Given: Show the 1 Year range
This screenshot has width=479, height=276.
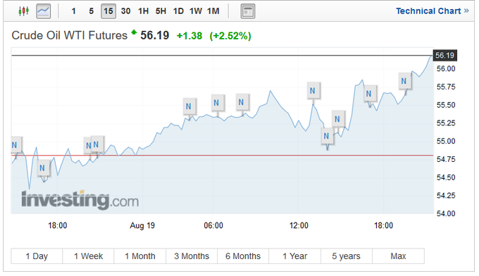Looking at the screenshot, I should click(x=294, y=256).
